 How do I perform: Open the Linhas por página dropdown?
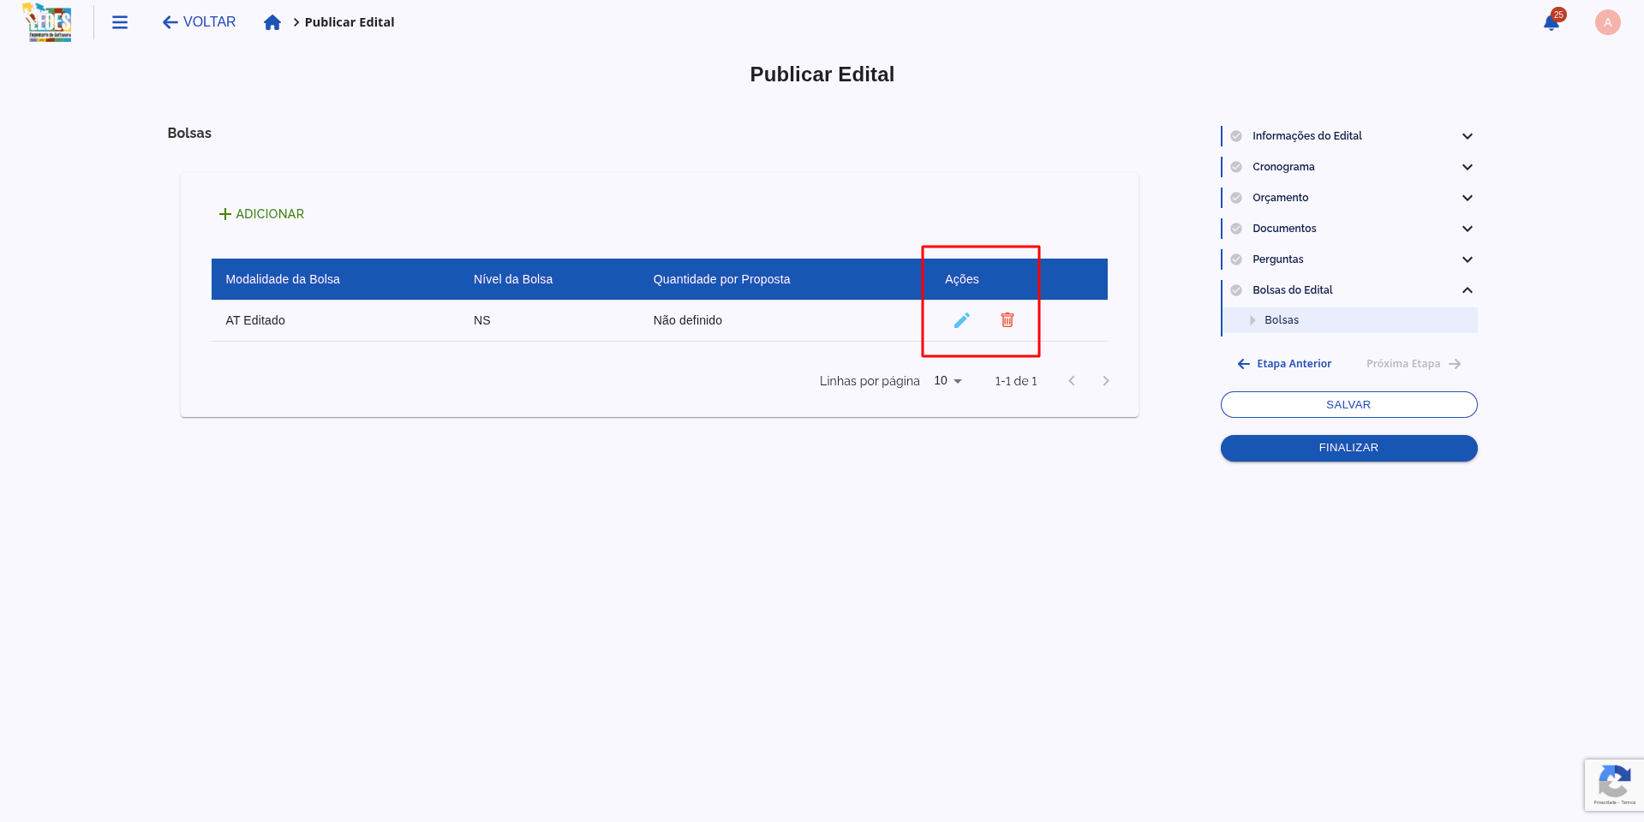(947, 381)
